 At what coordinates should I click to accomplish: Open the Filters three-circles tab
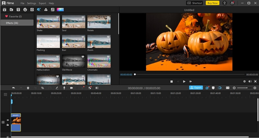tap(46, 10)
